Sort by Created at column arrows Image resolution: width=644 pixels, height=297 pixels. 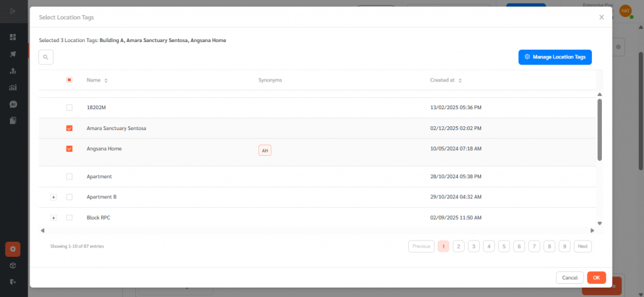coord(460,80)
